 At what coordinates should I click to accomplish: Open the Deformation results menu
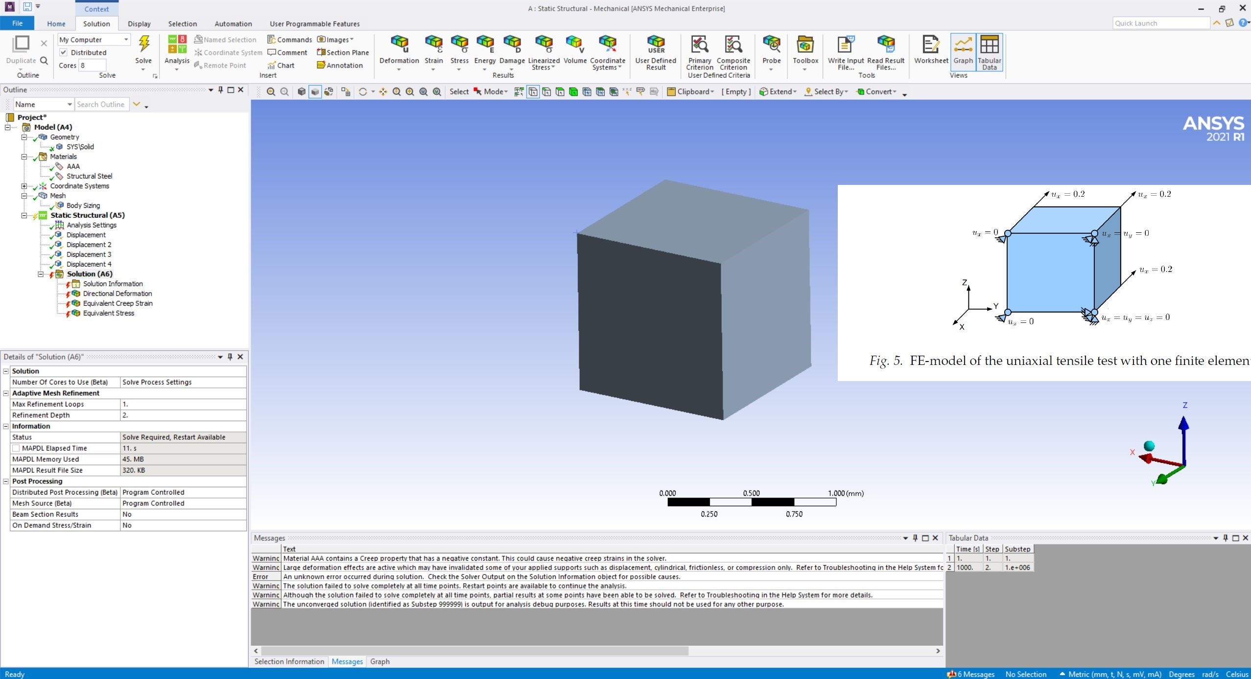pos(399,53)
